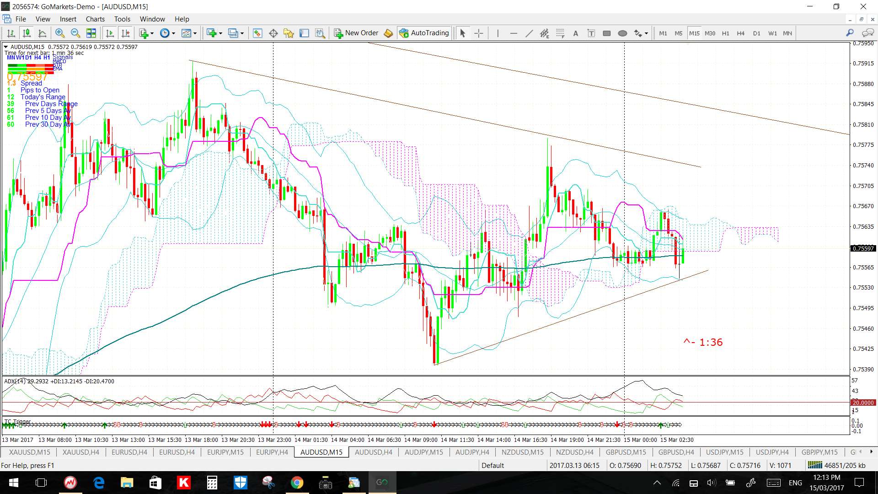Screen dimensions: 878x494
Task: Select the Fibonacci retracement tool
Action: 560,33
